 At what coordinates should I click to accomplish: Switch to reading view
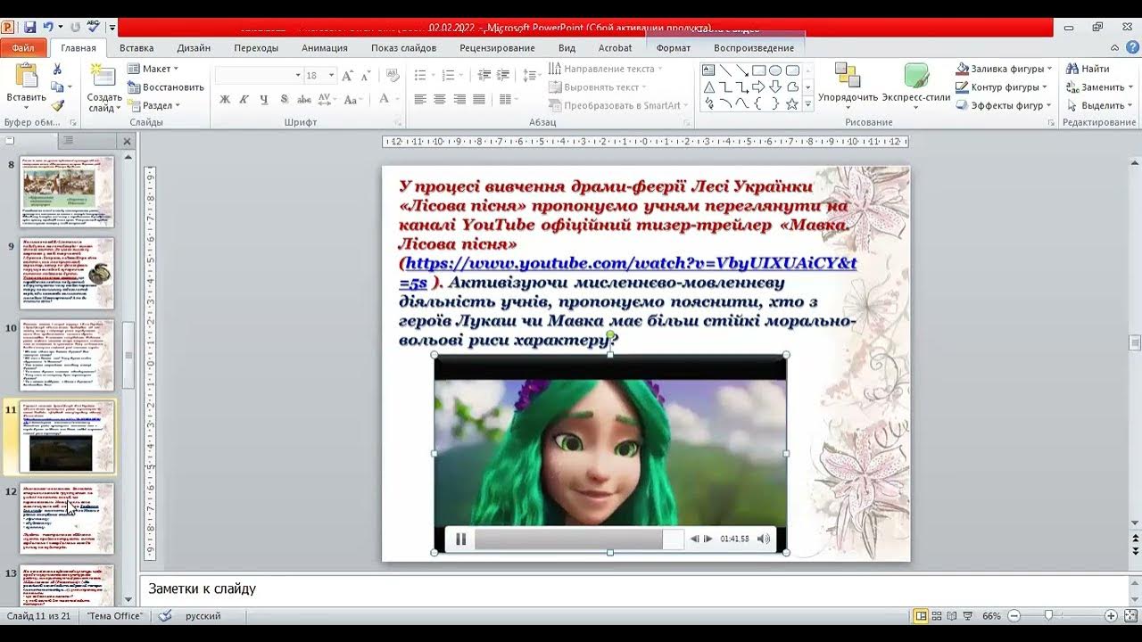(953, 615)
